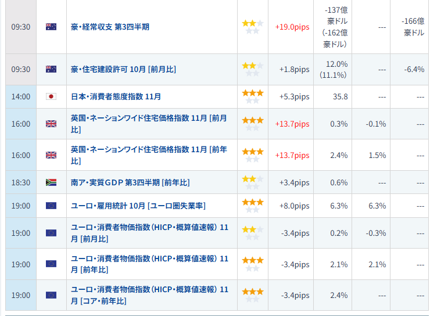The height and width of the screenshot is (316, 430).
Task: Open the 豪・経常収支 第3四半期 link
Action: 110,27
